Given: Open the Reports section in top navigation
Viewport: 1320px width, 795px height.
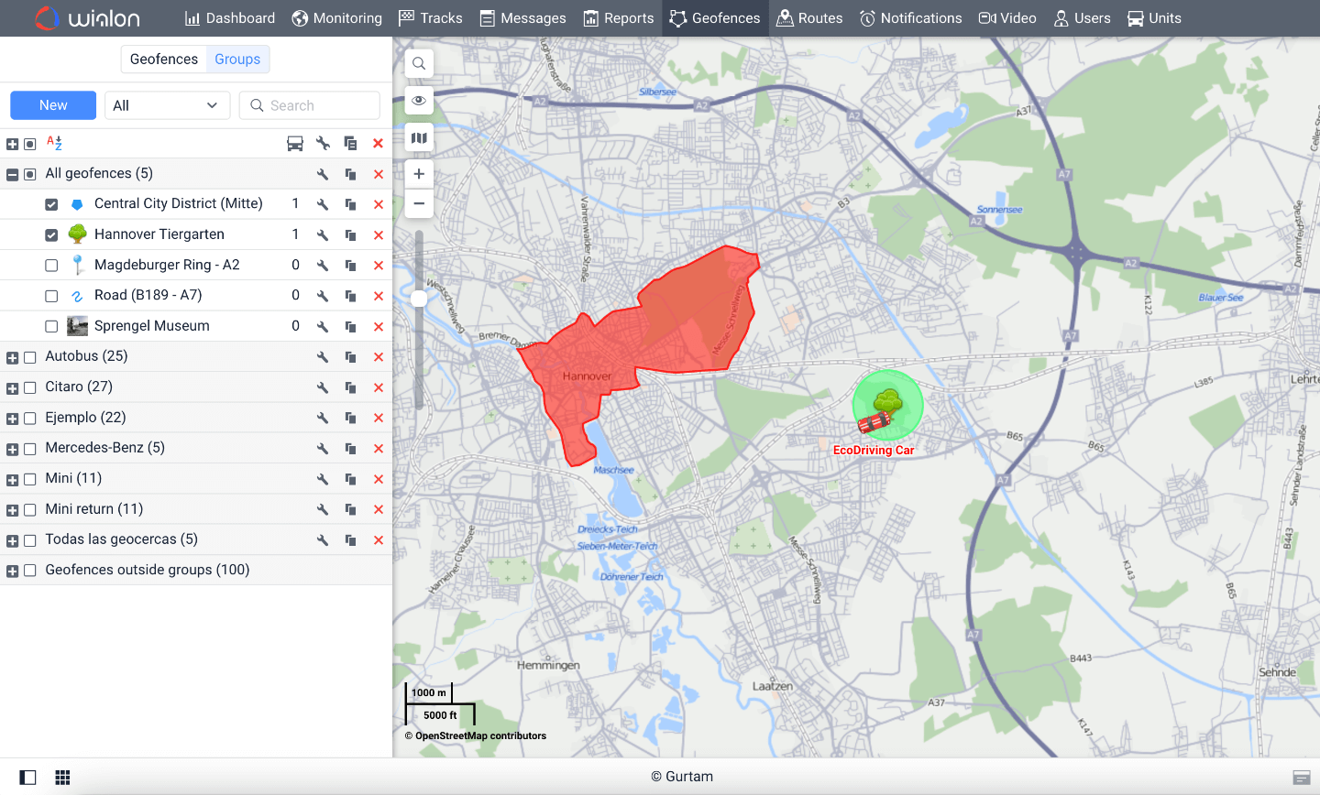Looking at the screenshot, I should 619,18.
